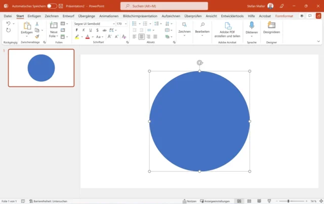This screenshot has height=204, width=324.
Task: Switch to the Formformat tab
Action: 284,16
